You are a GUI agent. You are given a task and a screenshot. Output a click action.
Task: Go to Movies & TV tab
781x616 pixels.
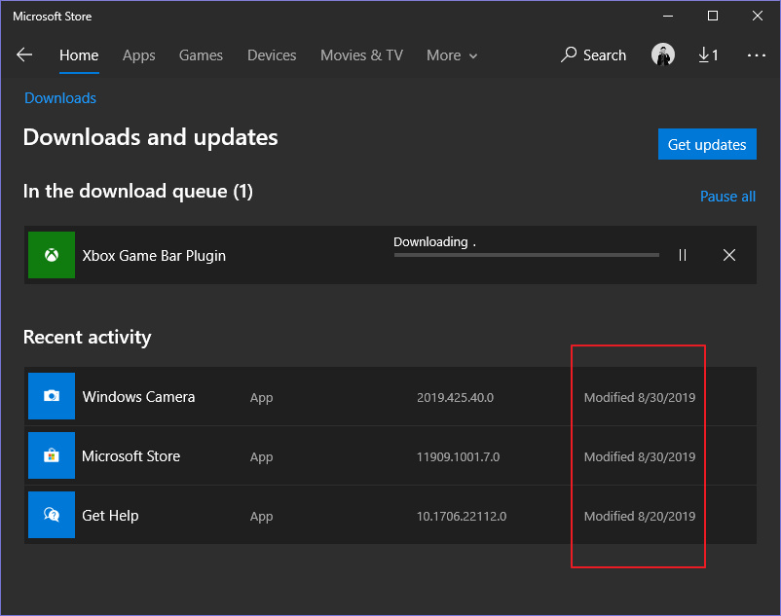pyautogui.click(x=361, y=55)
